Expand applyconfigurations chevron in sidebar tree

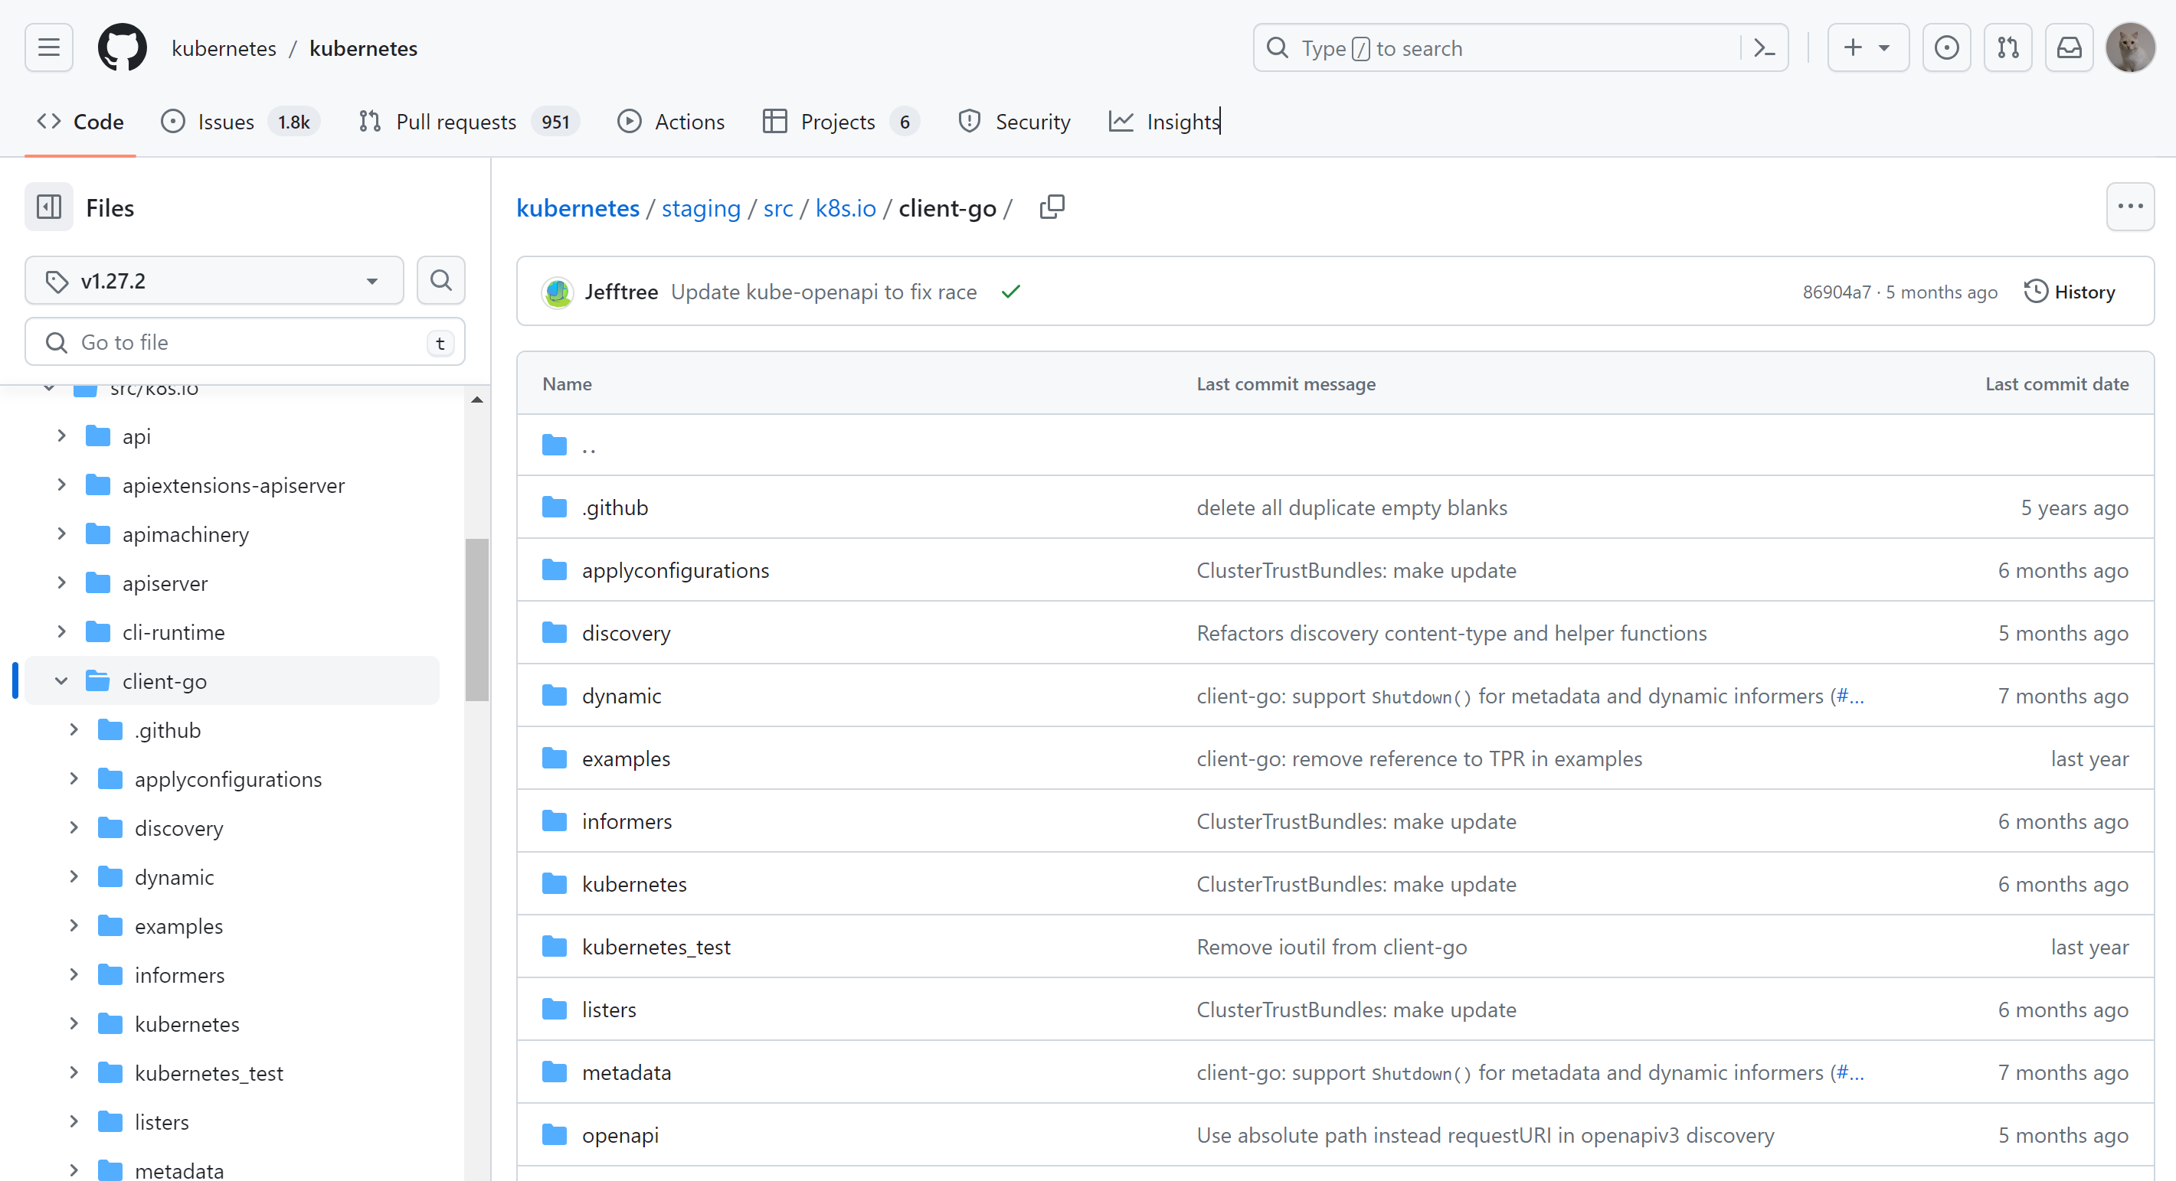coord(74,778)
